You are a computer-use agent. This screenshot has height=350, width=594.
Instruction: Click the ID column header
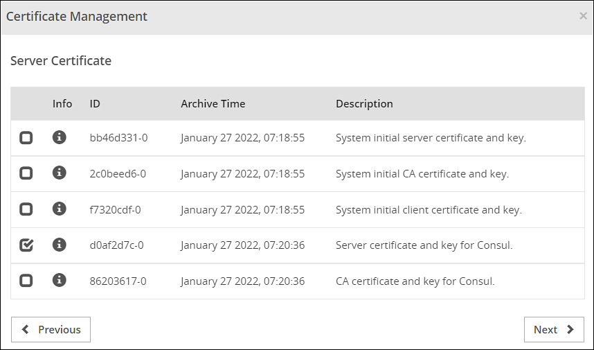tap(95, 104)
